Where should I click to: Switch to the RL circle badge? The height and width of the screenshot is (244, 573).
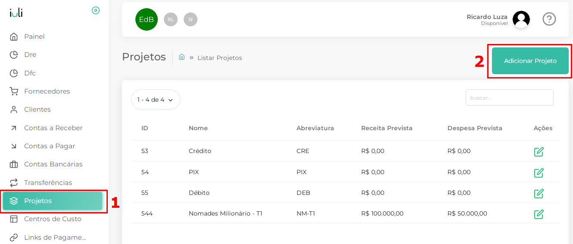[171, 19]
